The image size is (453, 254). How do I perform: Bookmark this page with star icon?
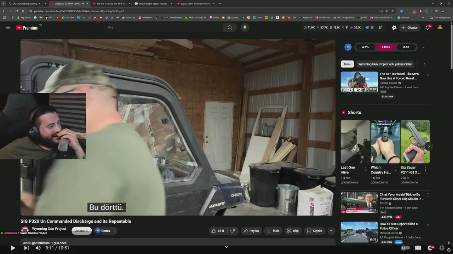392,11
